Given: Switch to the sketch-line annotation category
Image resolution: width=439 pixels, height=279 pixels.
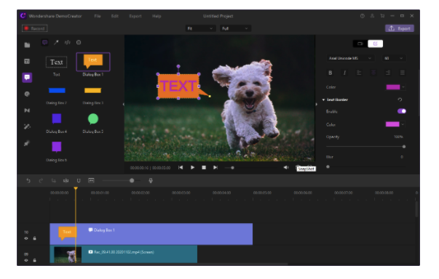Looking at the screenshot, I should click(68, 42).
